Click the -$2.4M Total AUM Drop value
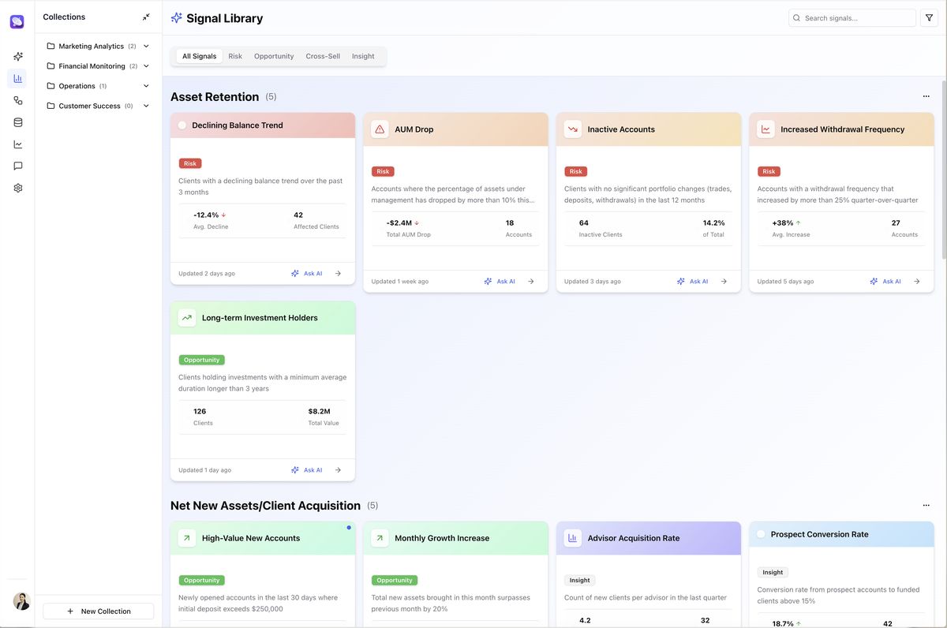This screenshot has width=947, height=628. point(399,222)
